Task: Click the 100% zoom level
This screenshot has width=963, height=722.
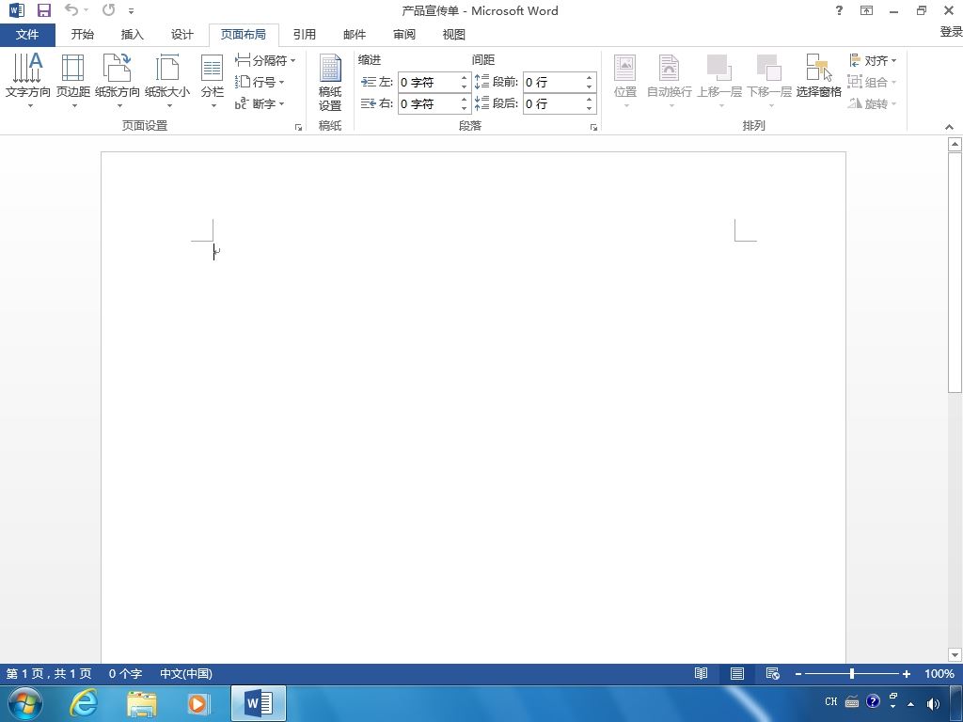Action: tap(939, 673)
